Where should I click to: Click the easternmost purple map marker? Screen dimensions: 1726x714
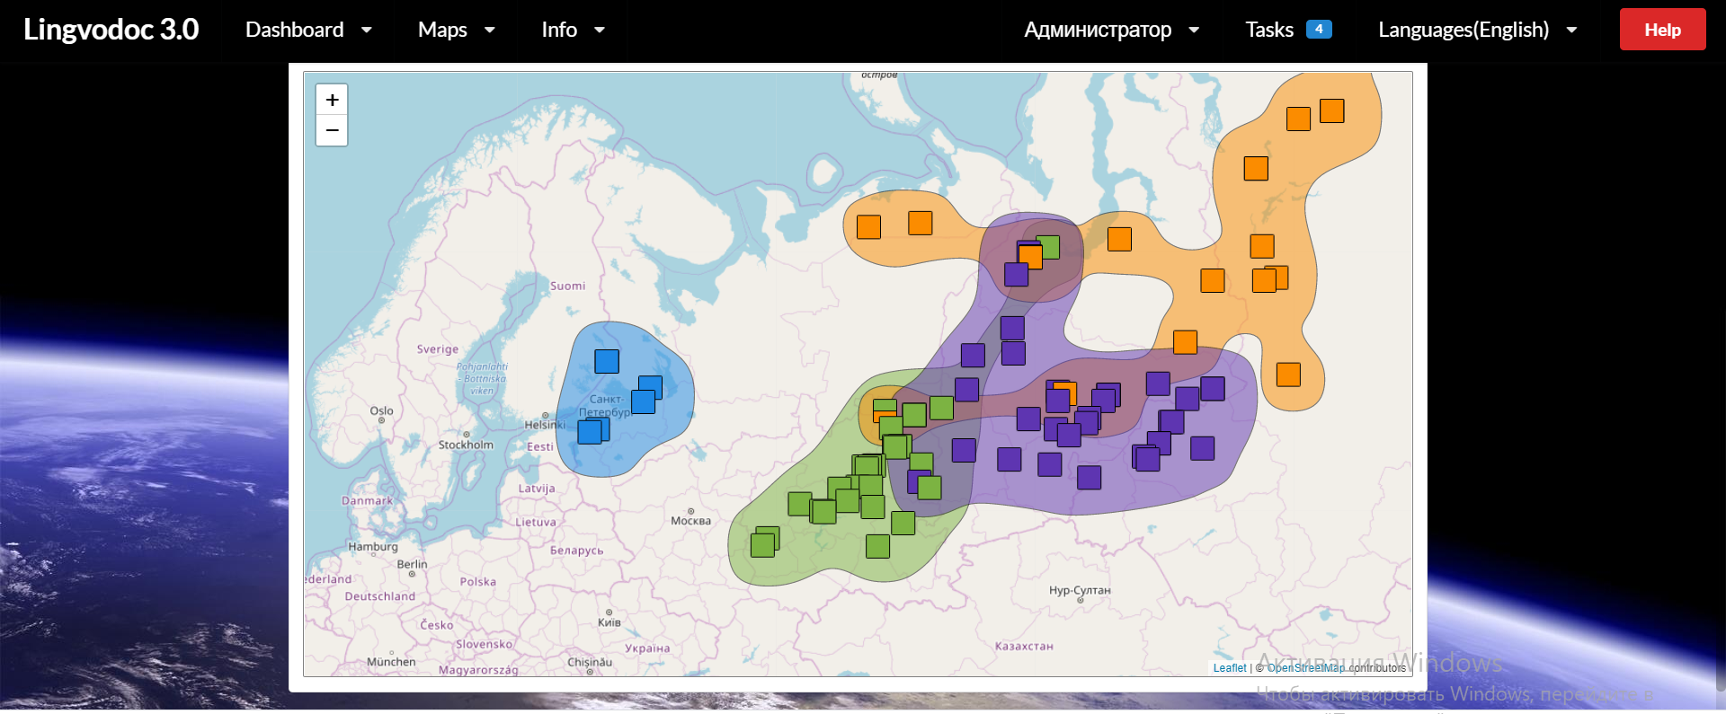pos(1213,389)
